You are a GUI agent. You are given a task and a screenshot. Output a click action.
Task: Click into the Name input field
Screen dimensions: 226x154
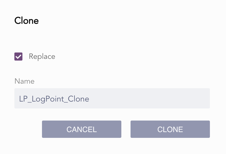pyautogui.click(x=112, y=99)
